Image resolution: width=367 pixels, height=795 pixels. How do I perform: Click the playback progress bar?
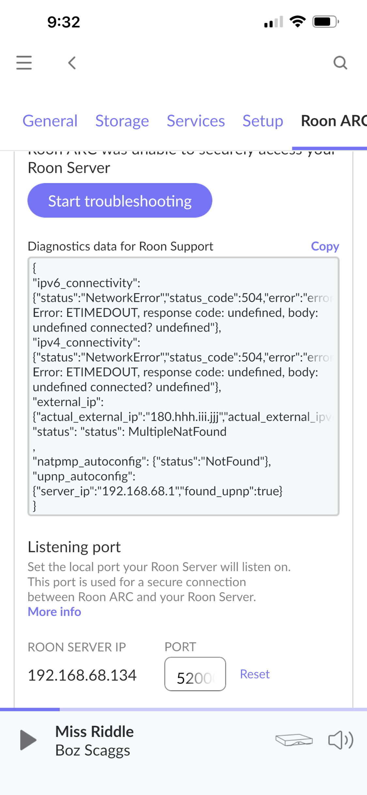[x=183, y=709]
